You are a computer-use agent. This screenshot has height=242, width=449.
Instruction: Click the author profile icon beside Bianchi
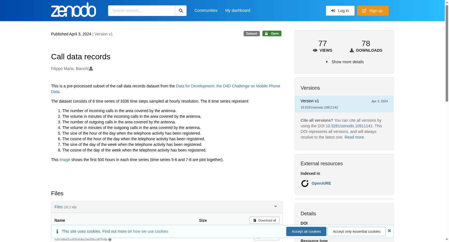coord(91,69)
